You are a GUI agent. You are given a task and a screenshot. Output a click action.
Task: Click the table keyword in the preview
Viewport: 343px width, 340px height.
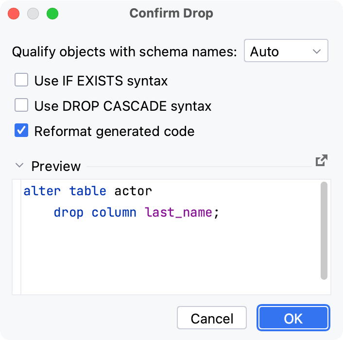point(88,191)
